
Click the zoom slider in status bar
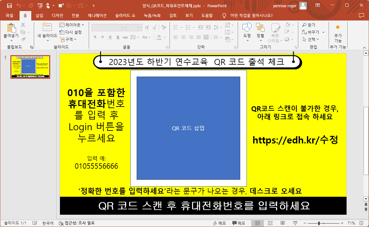coord(319,223)
